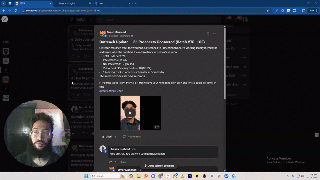Open the 7 comments link
This screenshot has height=180, width=320.
coord(132,137)
